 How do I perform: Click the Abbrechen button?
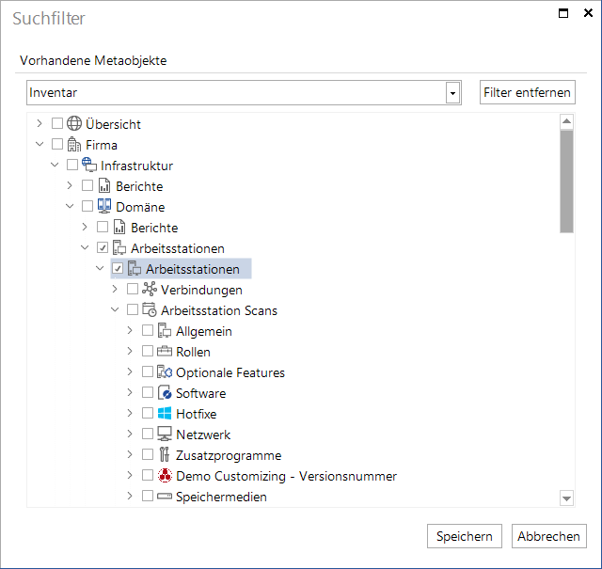pyautogui.click(x=548, y=536)
